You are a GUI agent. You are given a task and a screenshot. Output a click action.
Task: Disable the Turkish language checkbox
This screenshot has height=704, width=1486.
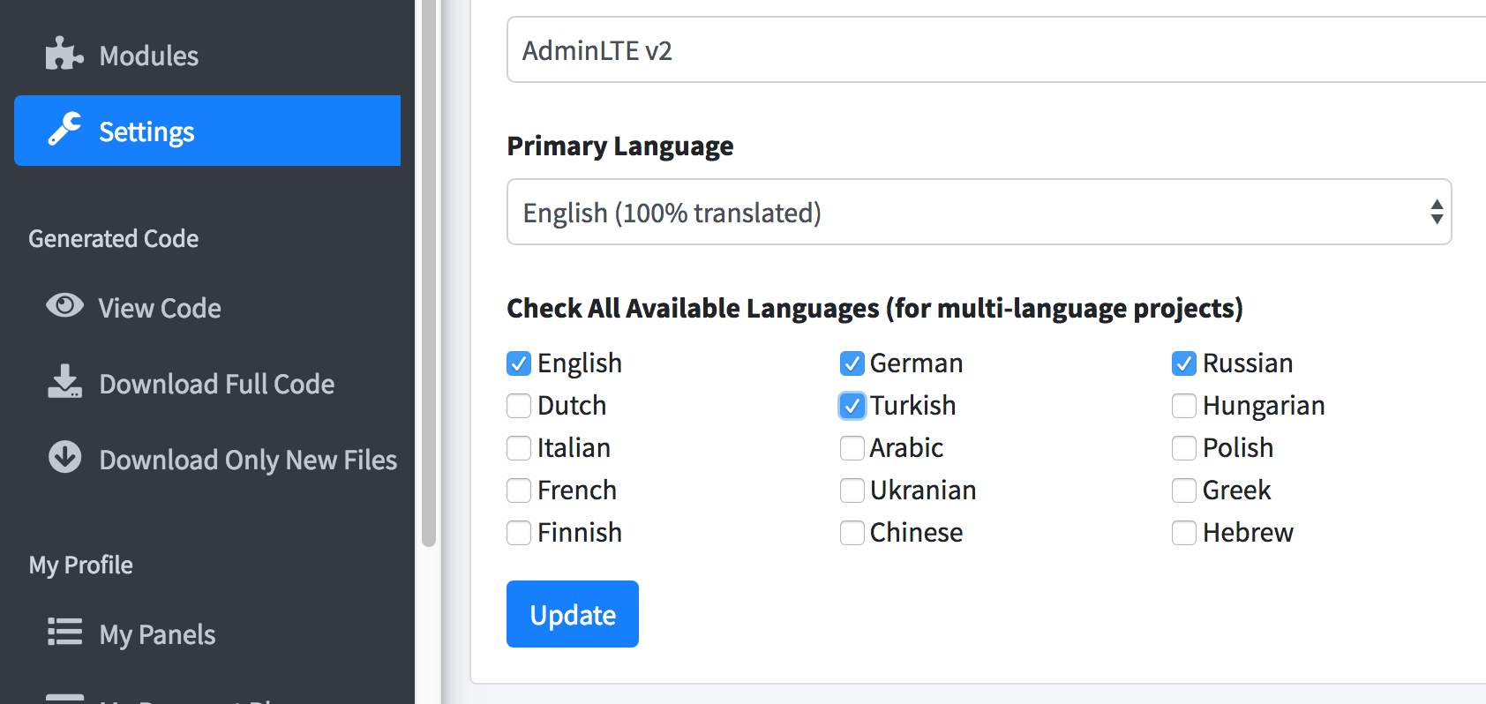852,406
